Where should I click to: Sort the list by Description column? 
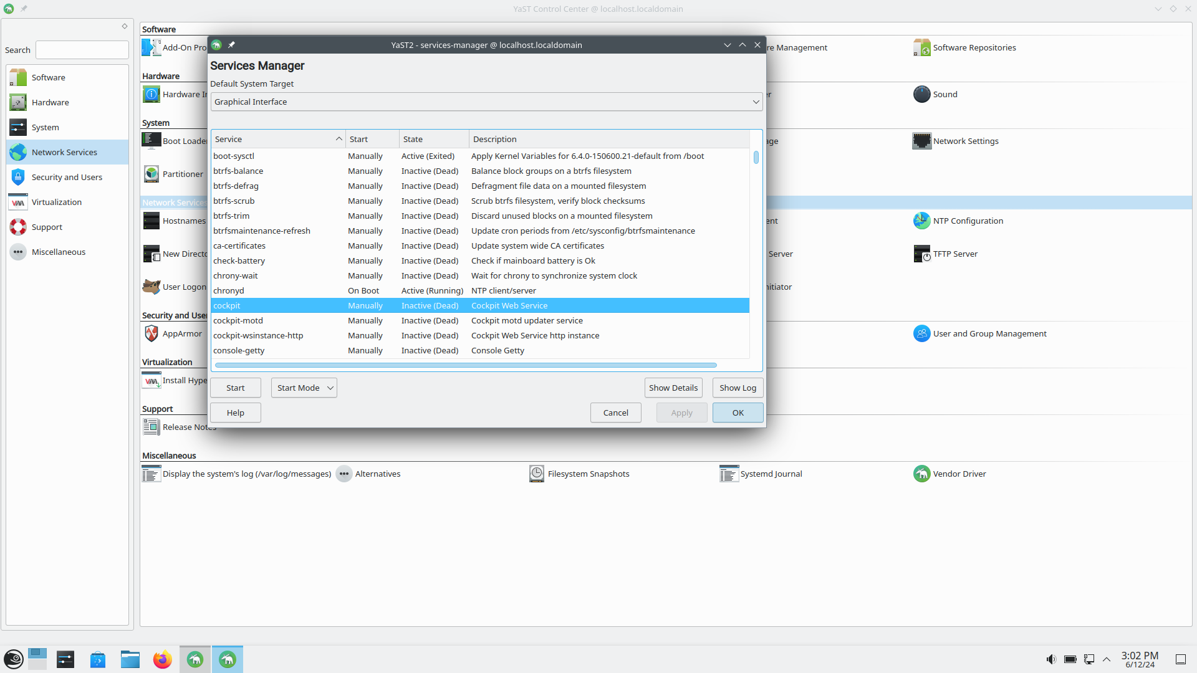[609, 139]
